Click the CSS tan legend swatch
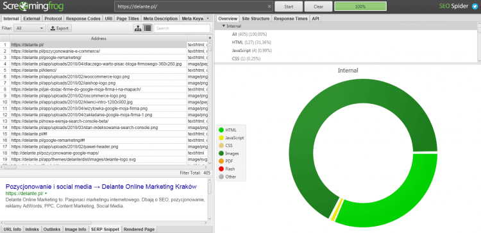The height and width of the screenshot is (233, 481). [221, 146]
